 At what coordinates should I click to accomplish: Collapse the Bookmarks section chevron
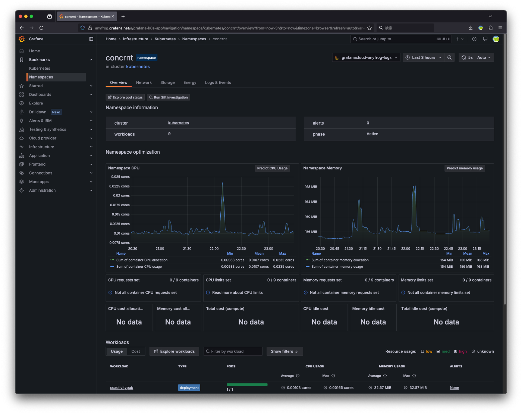click(91, 60)
